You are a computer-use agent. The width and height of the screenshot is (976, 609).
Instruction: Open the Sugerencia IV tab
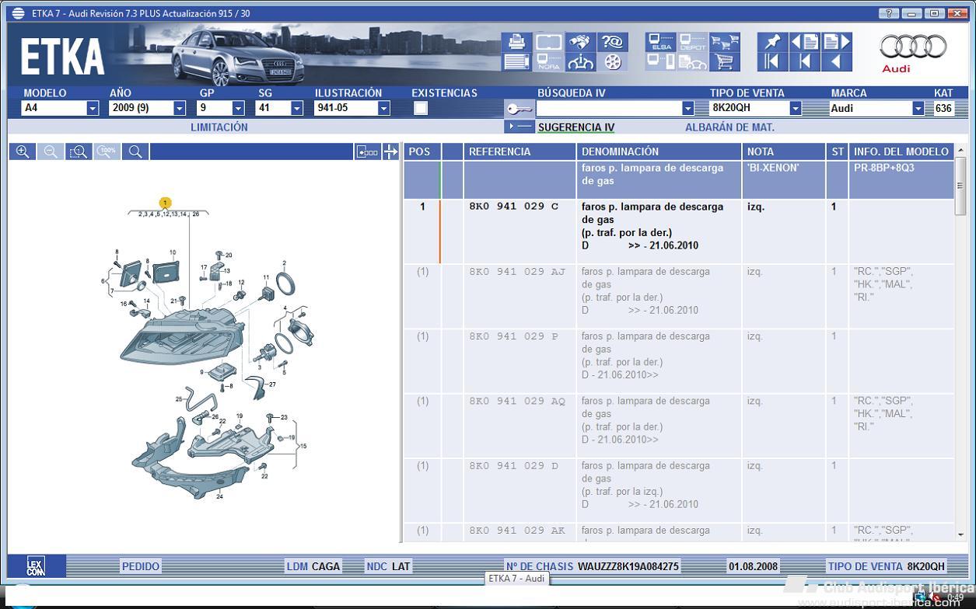tap(575, 127)
